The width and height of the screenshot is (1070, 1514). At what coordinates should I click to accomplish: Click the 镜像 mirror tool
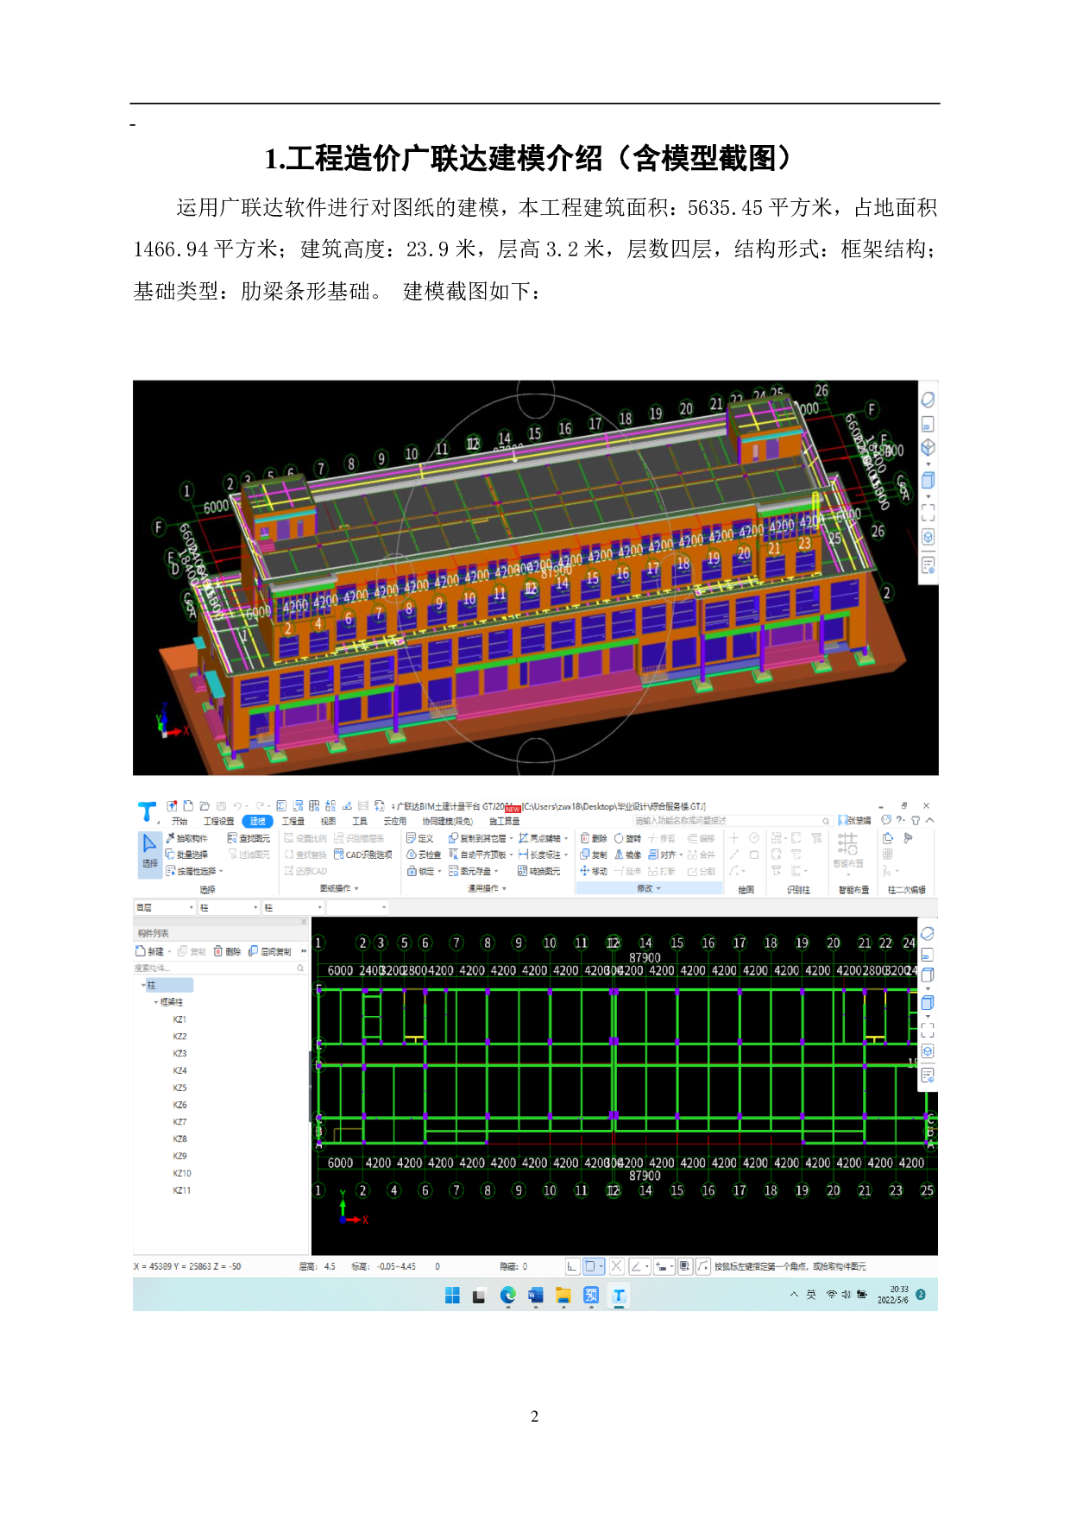point(627,855)
